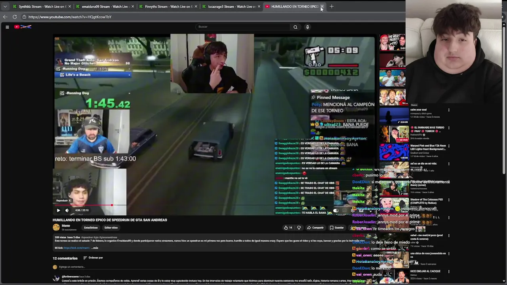Open a new tab with plus button

tap(332, 6)
